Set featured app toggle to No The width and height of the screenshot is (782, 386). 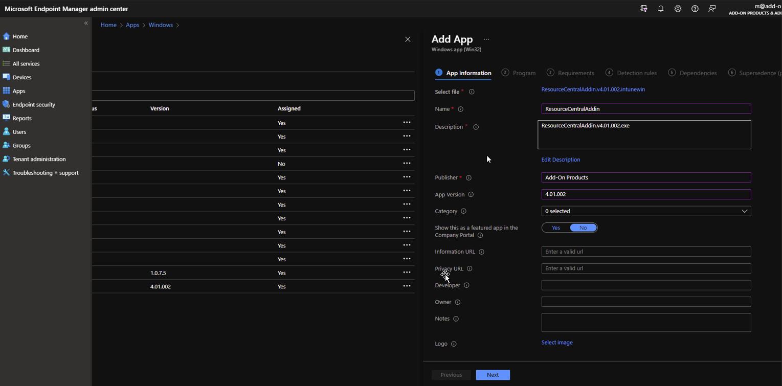click(x=583, y=228)
